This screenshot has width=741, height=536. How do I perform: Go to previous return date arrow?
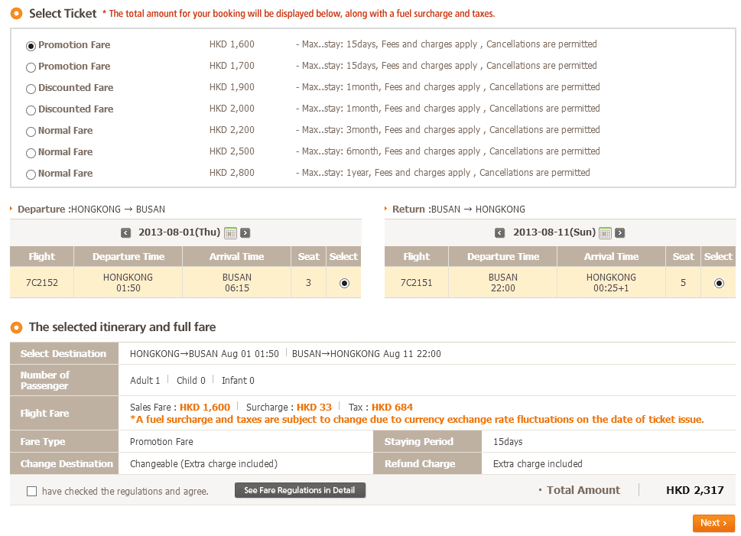point(500,233)
